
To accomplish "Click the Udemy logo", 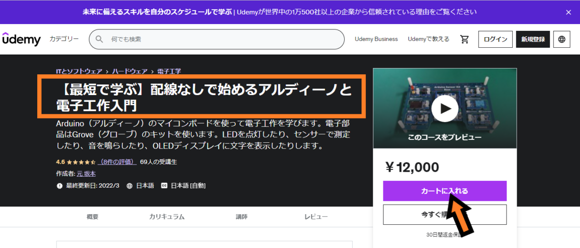I will [x=22, y=39].
